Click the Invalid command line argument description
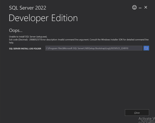 [x=73, y=40]
